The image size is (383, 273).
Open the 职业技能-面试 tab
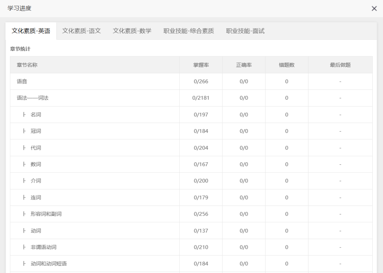245,31
